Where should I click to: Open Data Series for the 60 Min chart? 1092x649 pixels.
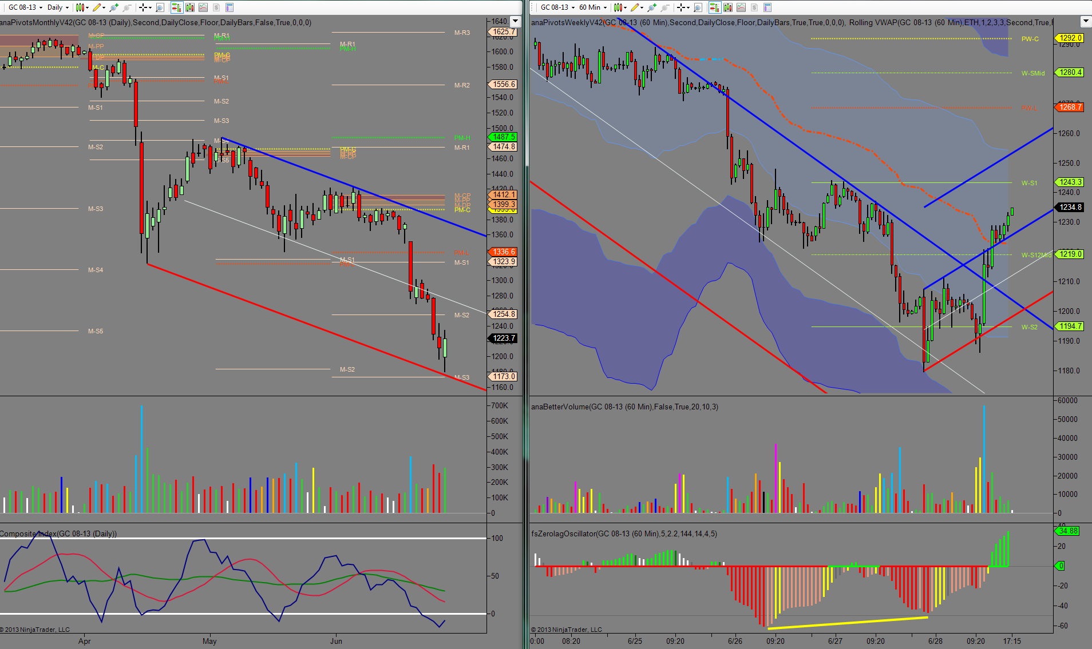coord(727,7)
